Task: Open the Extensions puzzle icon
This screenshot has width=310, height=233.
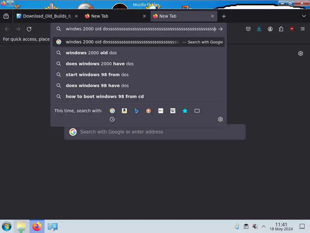Action: click(281, 29)
